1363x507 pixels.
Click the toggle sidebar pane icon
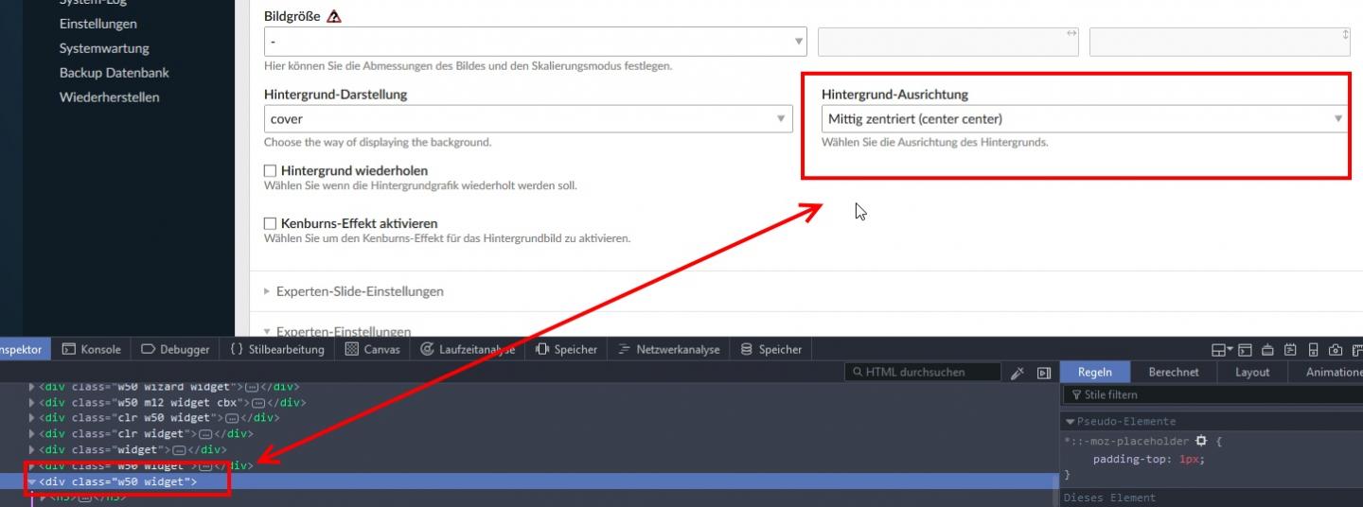coord(1044,373)
